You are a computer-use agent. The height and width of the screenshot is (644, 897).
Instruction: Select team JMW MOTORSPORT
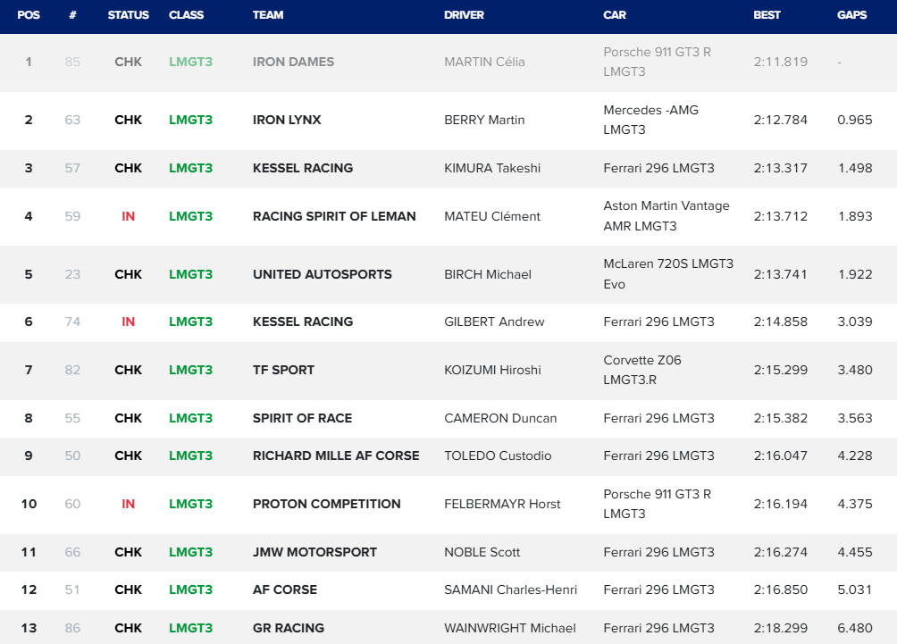point(314,552)
